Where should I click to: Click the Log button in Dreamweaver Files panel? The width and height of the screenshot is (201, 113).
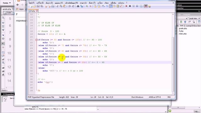pyautogui.click(x=197, y=111)
